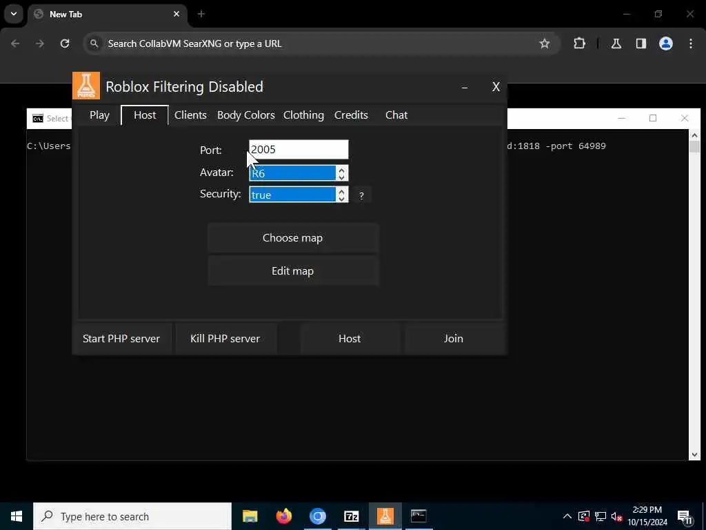Show hidden system tray icons
The width and height of the screenshot is (706, 530).
pyautogui.click(x=567, y=516)
